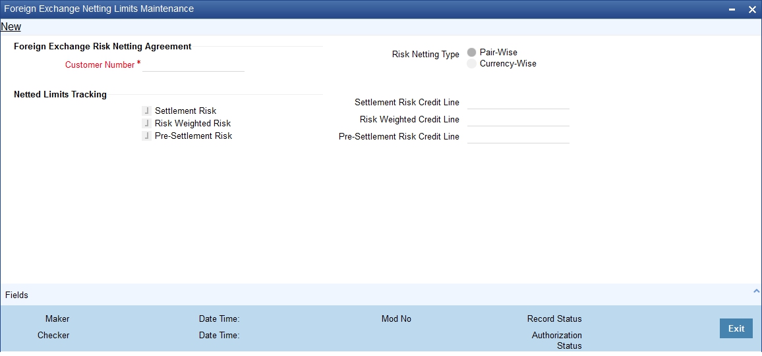Click the Checker row Date Time label
762x356 pixels.
(219, 335)
